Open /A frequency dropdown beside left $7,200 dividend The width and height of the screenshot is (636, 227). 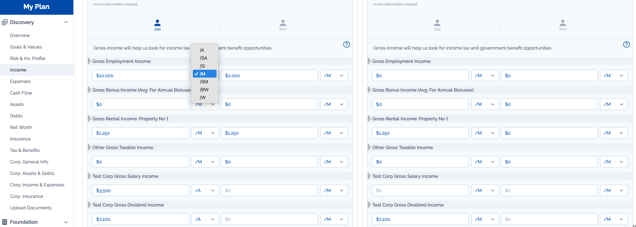pyautogui.click(x=205, y=219)
